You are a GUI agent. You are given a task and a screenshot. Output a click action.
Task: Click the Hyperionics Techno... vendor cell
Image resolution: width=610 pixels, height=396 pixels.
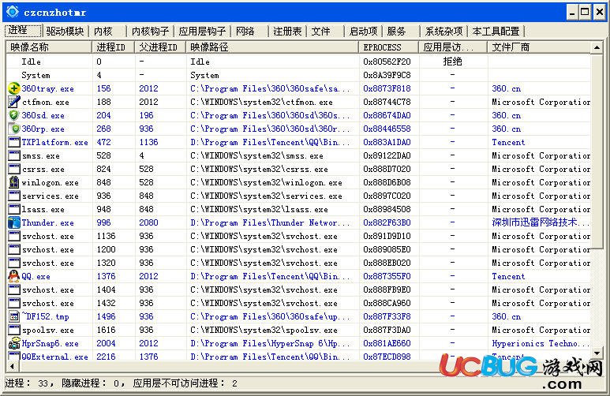pos(541,343)
